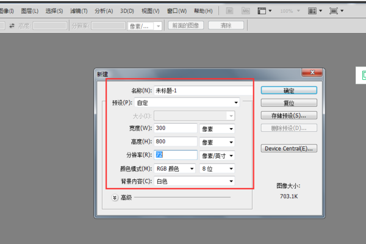Click the 高度(H) field showing 800
Viewport: 366px width, 244px height.
coord(176,142)
